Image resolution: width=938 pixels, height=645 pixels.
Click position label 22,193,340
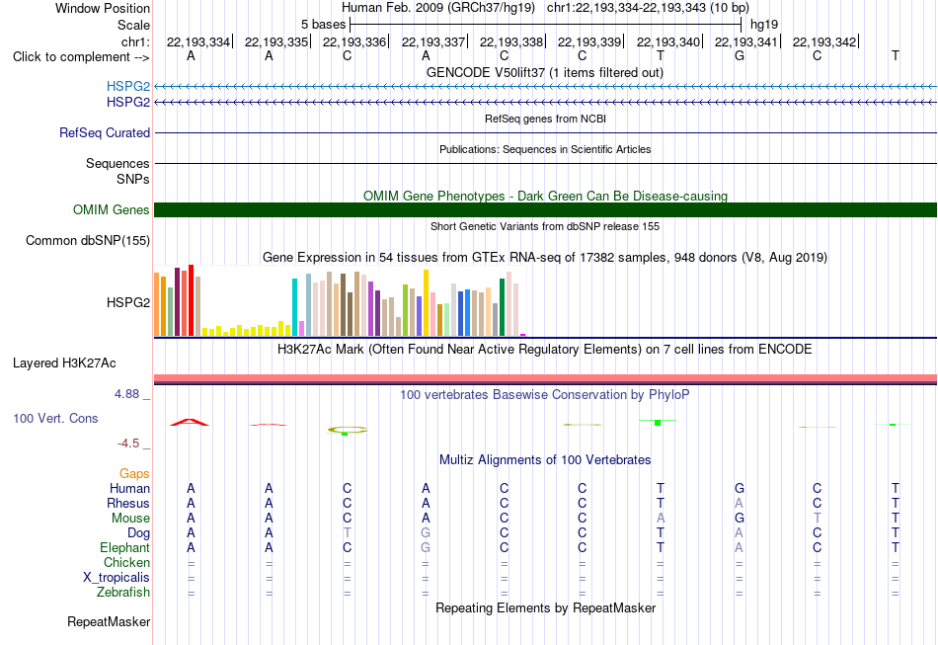click(668, 41)
